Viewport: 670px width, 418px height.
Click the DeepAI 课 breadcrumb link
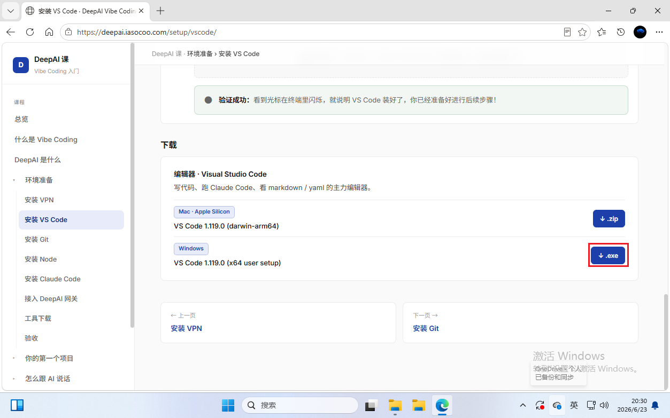(x=167, y=54)
